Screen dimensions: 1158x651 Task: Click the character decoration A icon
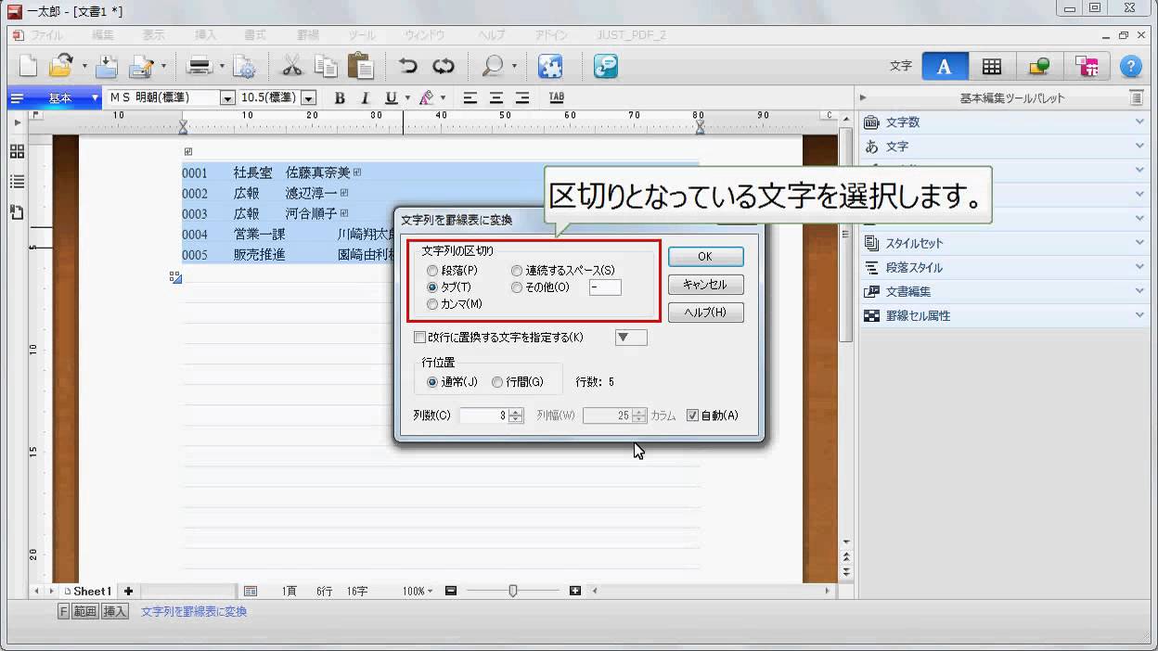pyautogui.click(x=427, y=97)
